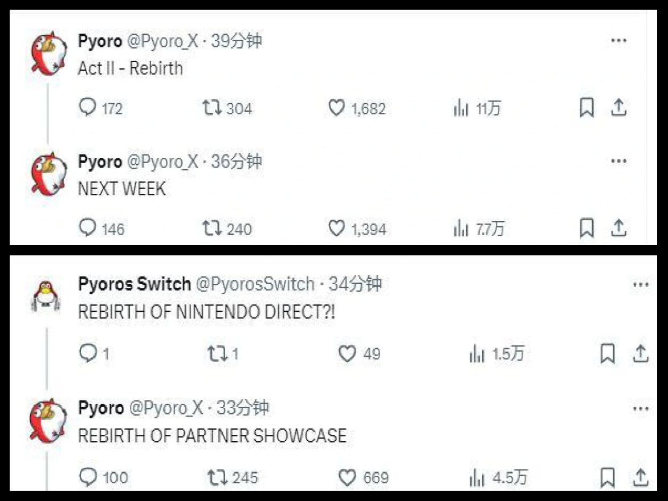Screen dimensions: 668x501
Task: Reply to the "Act II - Rebirth" tweet
Action: (x=87, y=108)
